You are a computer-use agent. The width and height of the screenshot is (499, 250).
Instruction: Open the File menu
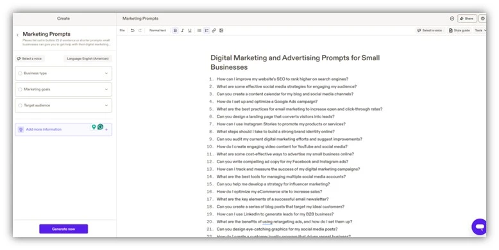tap(123, 31)
